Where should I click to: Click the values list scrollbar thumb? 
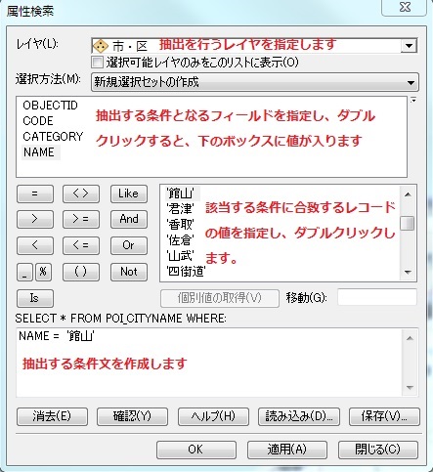408,224
